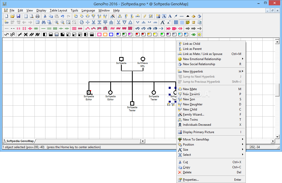This screenshot has height=183, width=282.
Task: Click the Print icon in toolbar
Action: coord(38,16)
